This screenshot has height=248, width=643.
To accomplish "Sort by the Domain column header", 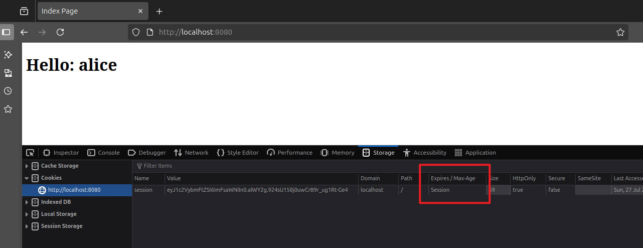I will click(378, 178).
